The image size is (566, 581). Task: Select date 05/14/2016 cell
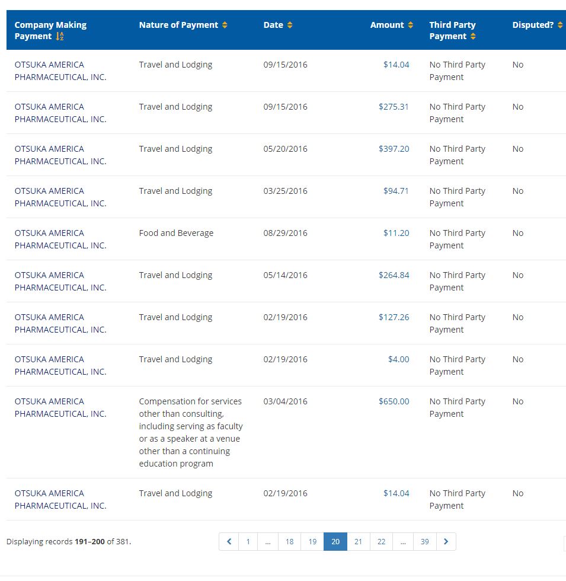285,275
